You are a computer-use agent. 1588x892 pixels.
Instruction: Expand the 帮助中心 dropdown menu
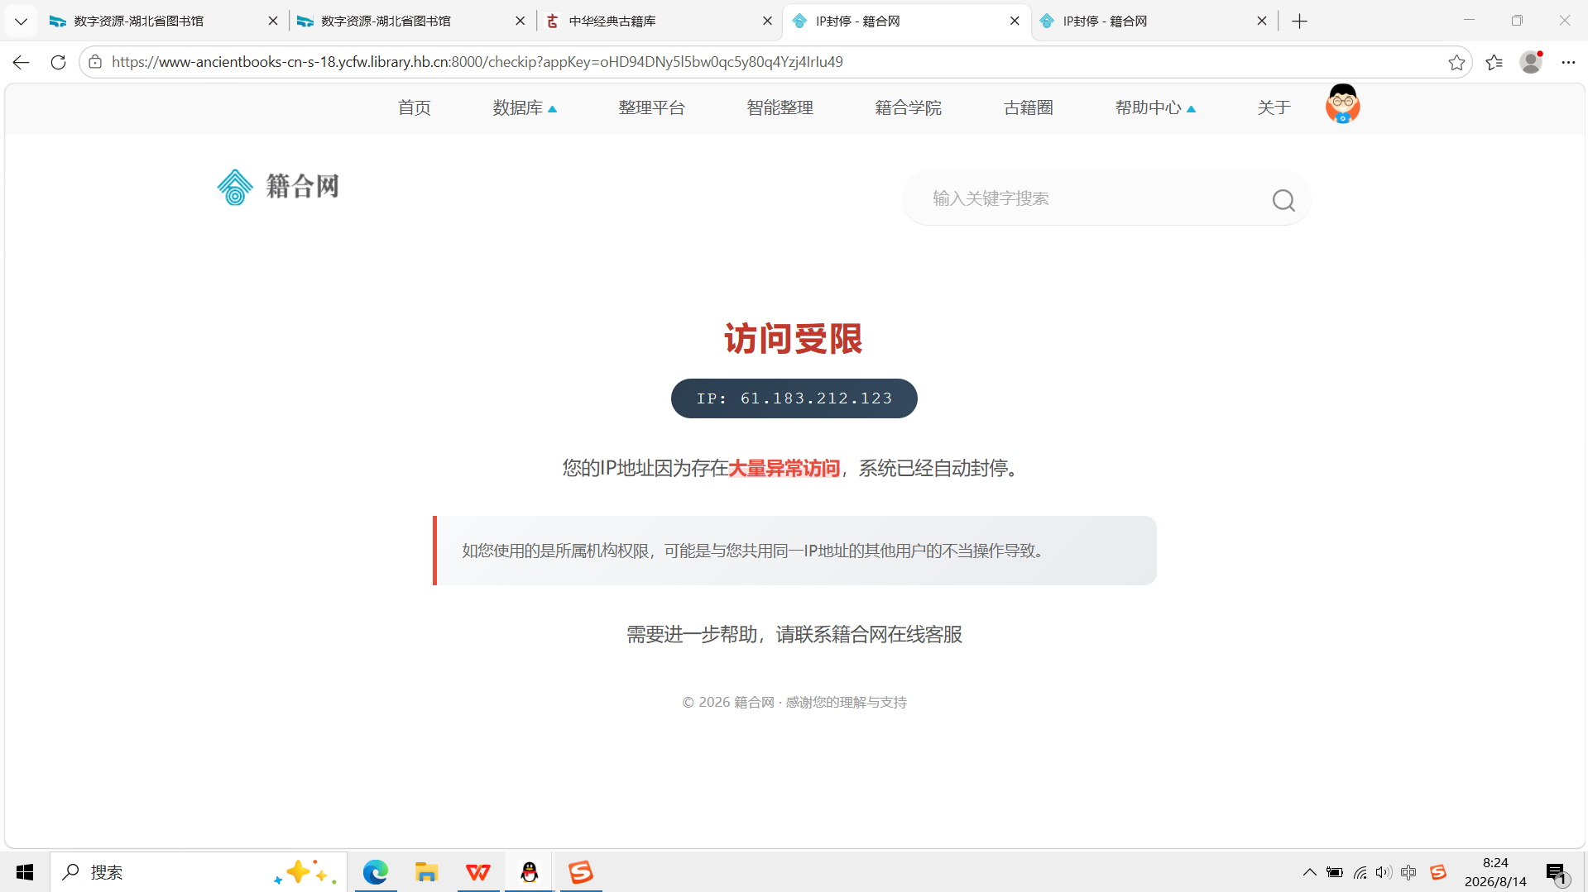coord(1155,108)
